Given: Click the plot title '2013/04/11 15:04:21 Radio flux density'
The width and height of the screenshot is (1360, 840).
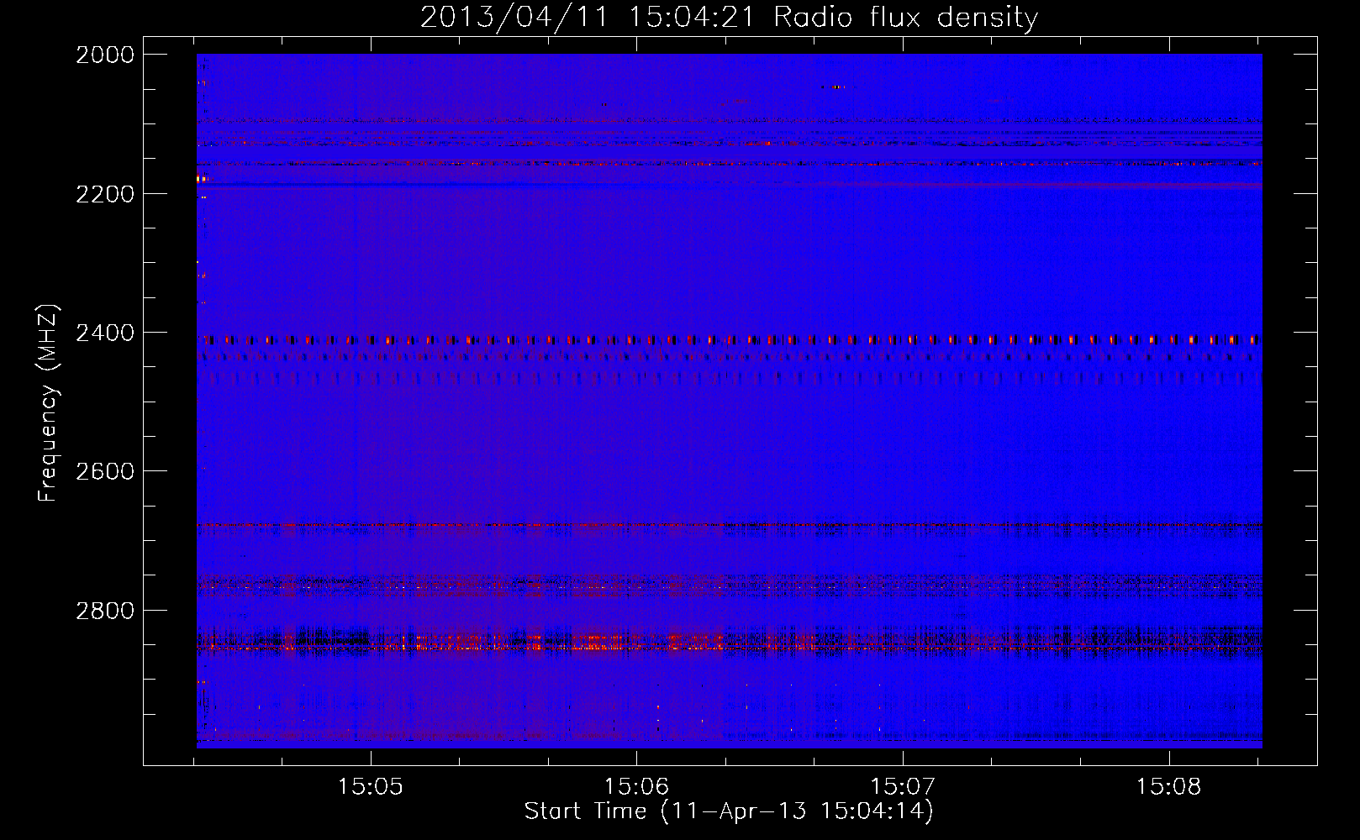Looking at the screenshot, I should pos(729,17).
